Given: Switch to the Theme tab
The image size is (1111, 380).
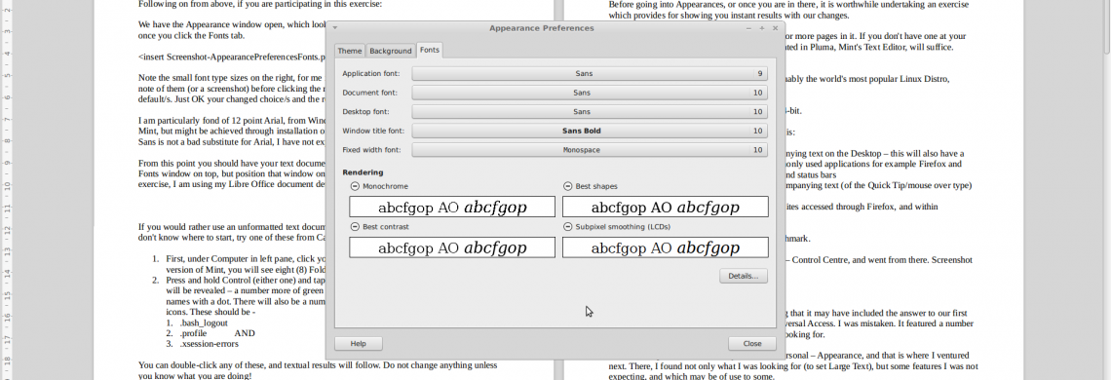Looking at the screenshot, I should [x=349, y=51].
